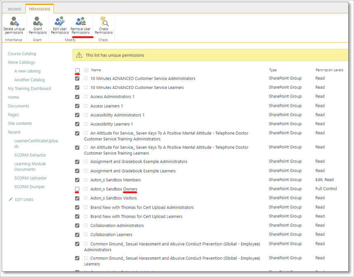Open the Aston_s Sandbox Visitors group

pyautogui.click(x=114, y=198)
